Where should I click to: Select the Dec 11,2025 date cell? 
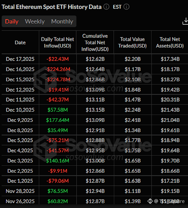pos(20,100)
